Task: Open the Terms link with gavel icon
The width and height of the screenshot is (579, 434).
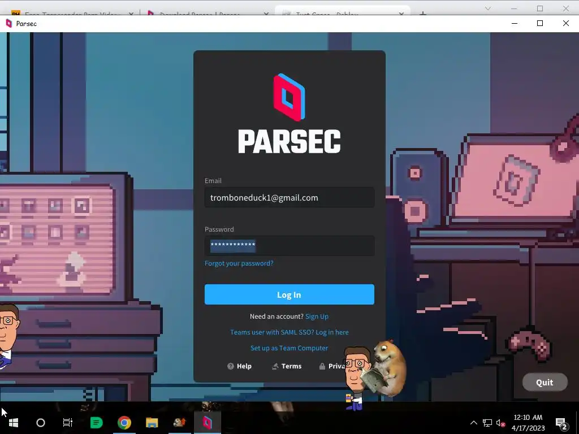Action: pos(287,366)
